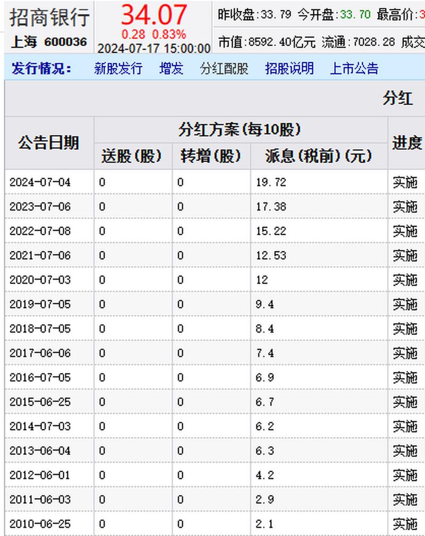
Task: Click dividend value 17.38
Action: (271, 207)
